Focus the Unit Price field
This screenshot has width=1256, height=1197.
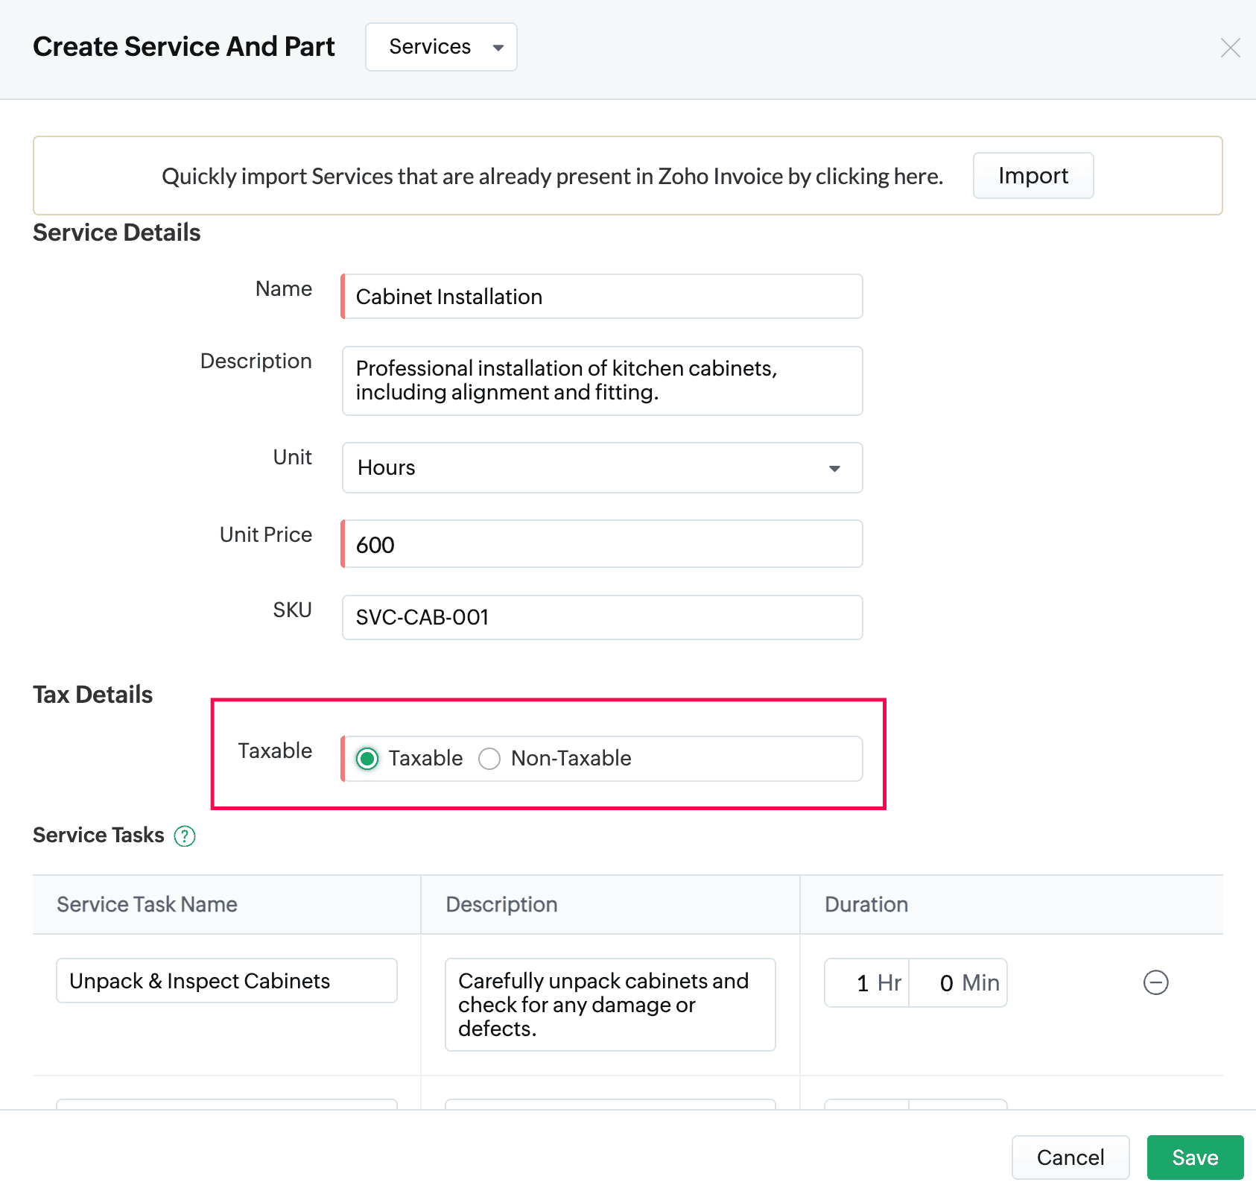point(602,544)
